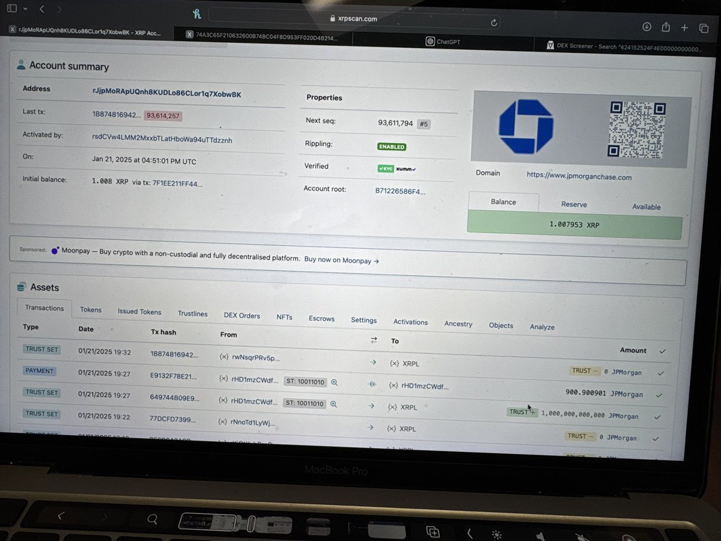Focus the xrpscan.com address bar

coord(354,19)
